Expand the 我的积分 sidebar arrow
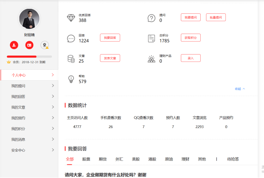Viewport: 264px width, 178px height. 53,128
